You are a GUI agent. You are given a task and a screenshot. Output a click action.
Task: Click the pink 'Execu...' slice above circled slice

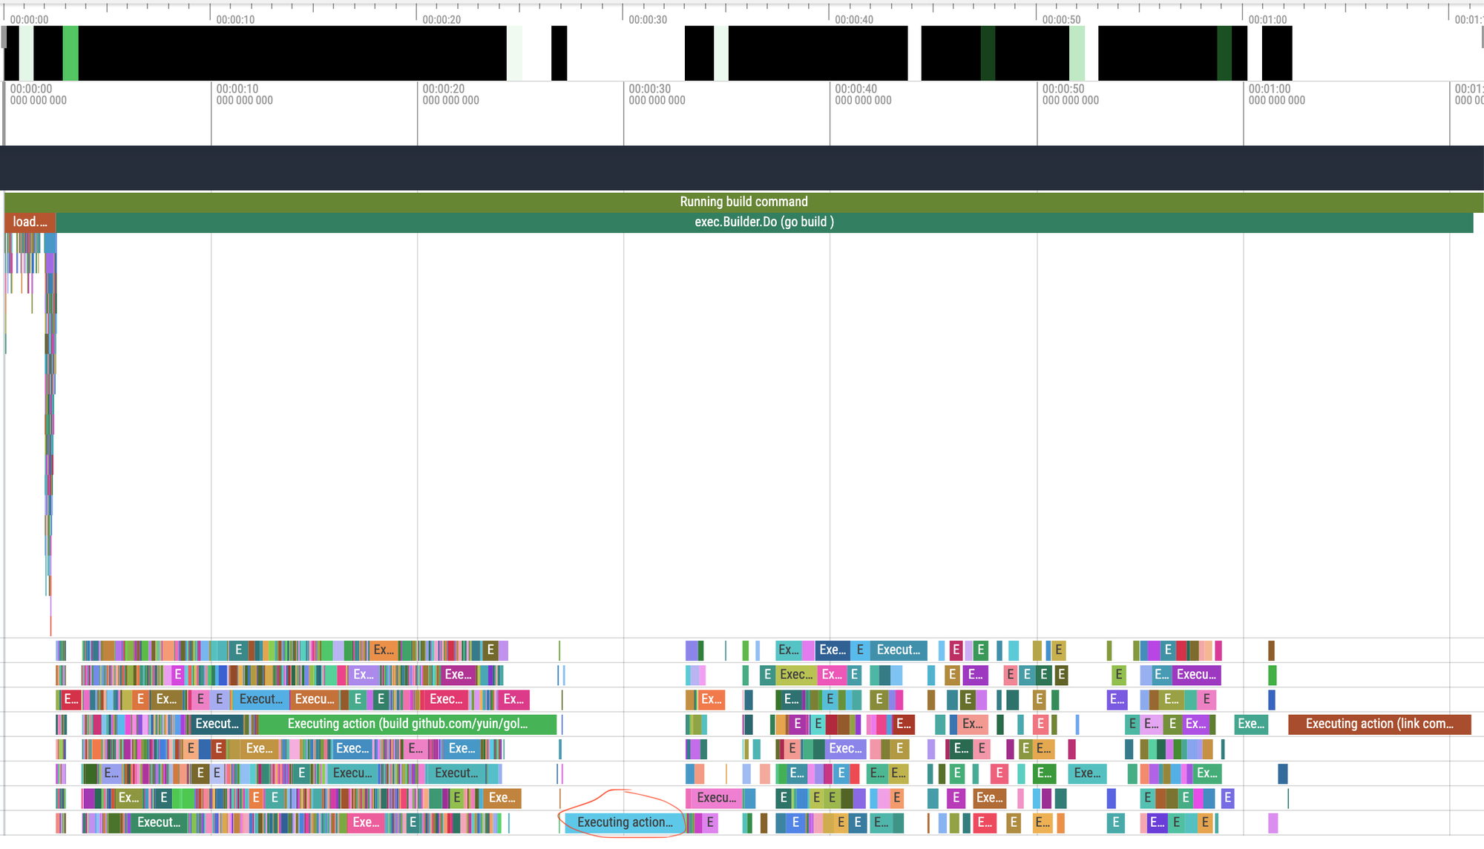click(716, 798)
